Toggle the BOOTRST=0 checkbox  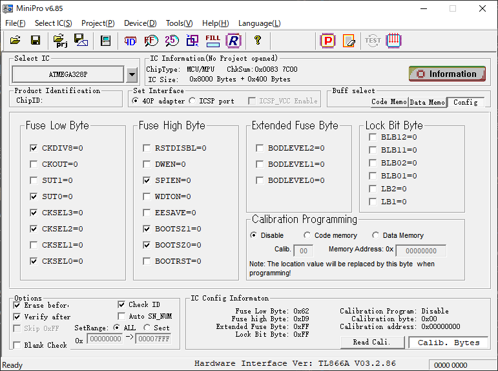(x=147, y=261)
